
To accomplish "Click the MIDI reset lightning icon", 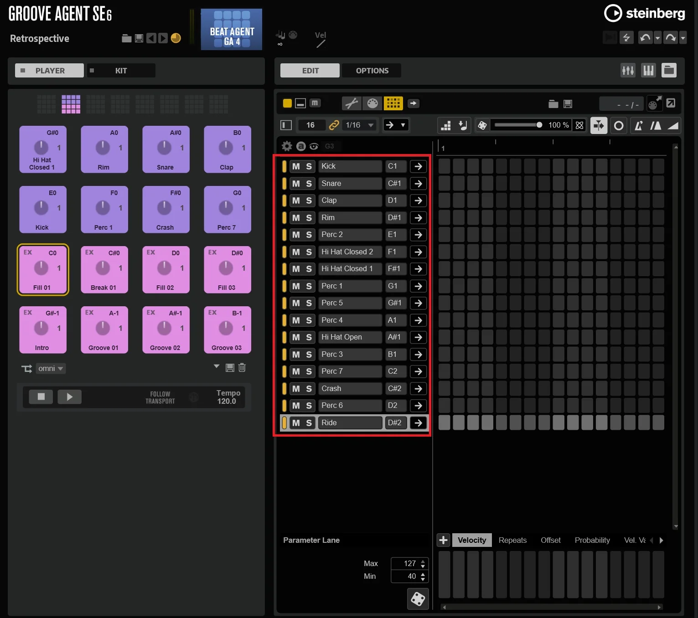I will point(626,38).
